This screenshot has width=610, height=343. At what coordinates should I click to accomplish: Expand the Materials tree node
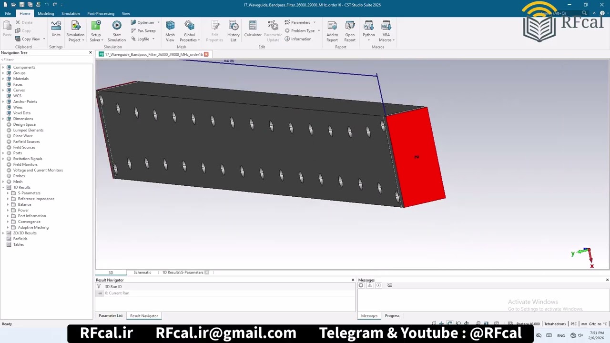coord(3,79)
